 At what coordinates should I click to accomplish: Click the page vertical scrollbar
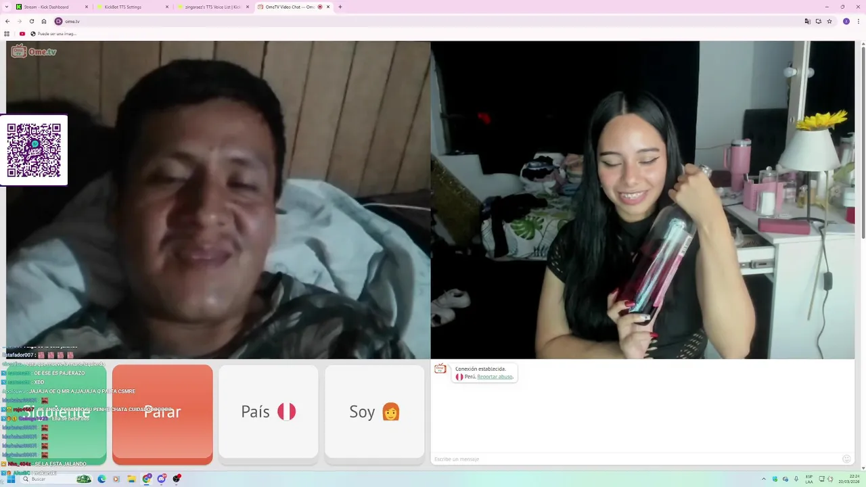[863, 142]
